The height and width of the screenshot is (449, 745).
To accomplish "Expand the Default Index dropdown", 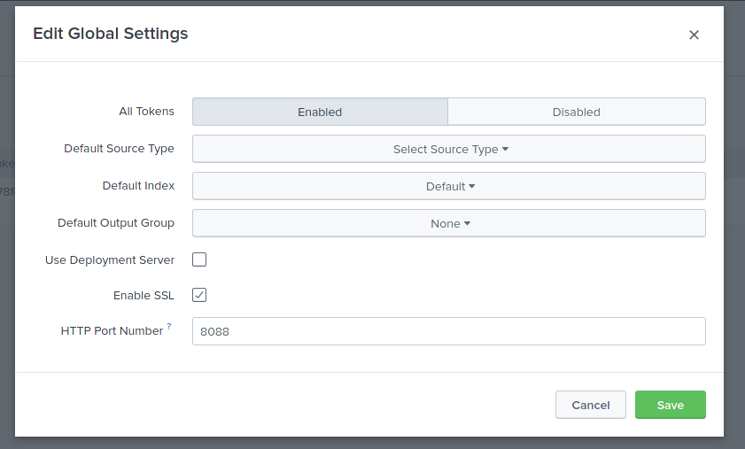I will click(448, 186).
